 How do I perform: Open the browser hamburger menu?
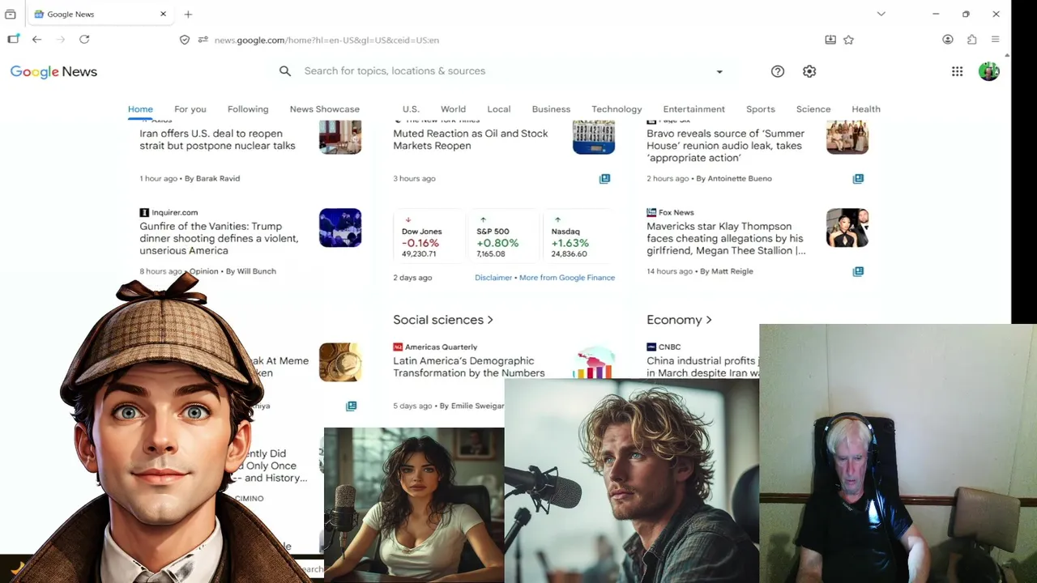pyautogui.click(x=996, y=40)
